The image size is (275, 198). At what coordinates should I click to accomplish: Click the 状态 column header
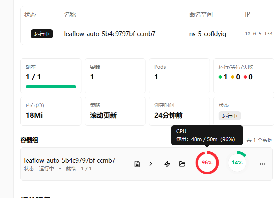coord(30,15)
